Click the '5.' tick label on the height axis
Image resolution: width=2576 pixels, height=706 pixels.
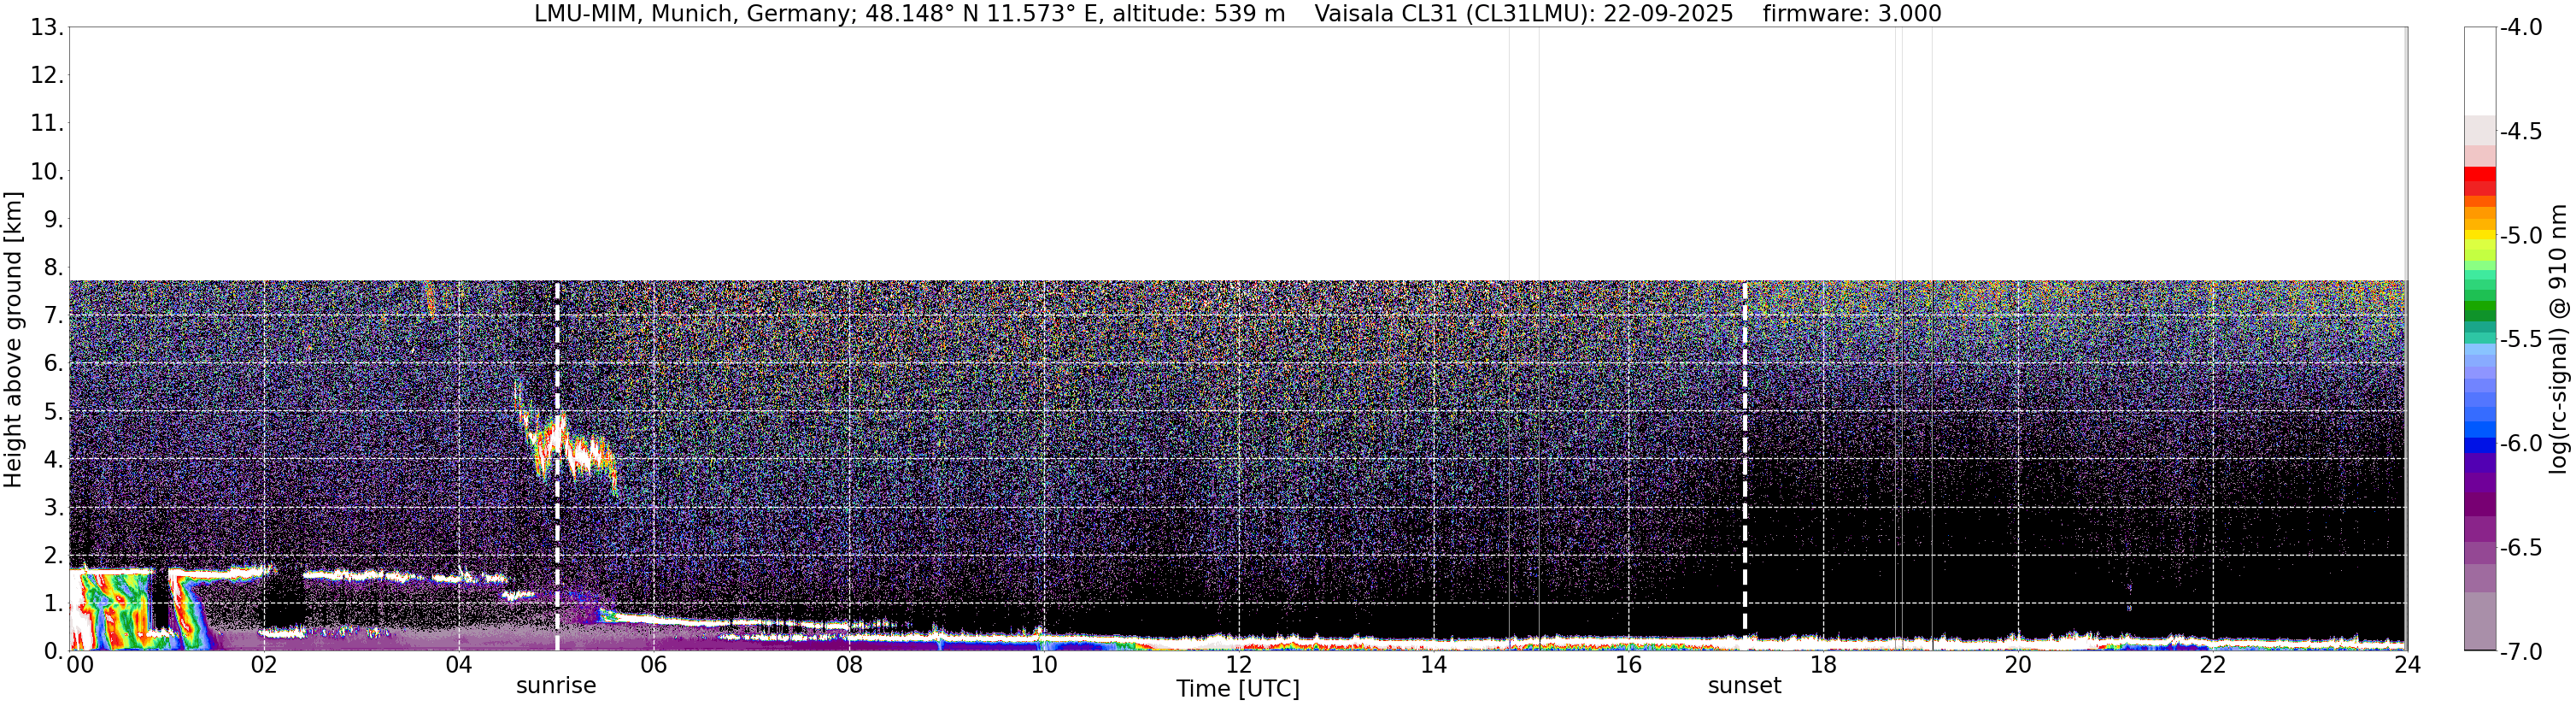[x=53, y=412]
